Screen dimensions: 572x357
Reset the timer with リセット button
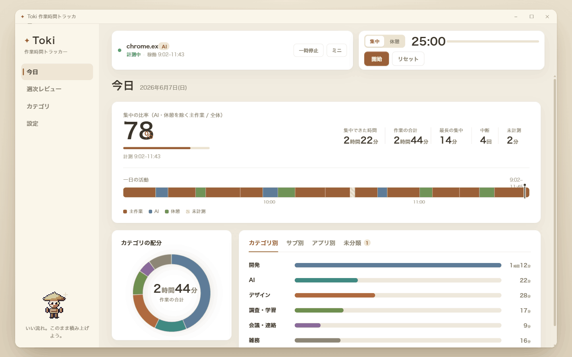pos(408,59)
